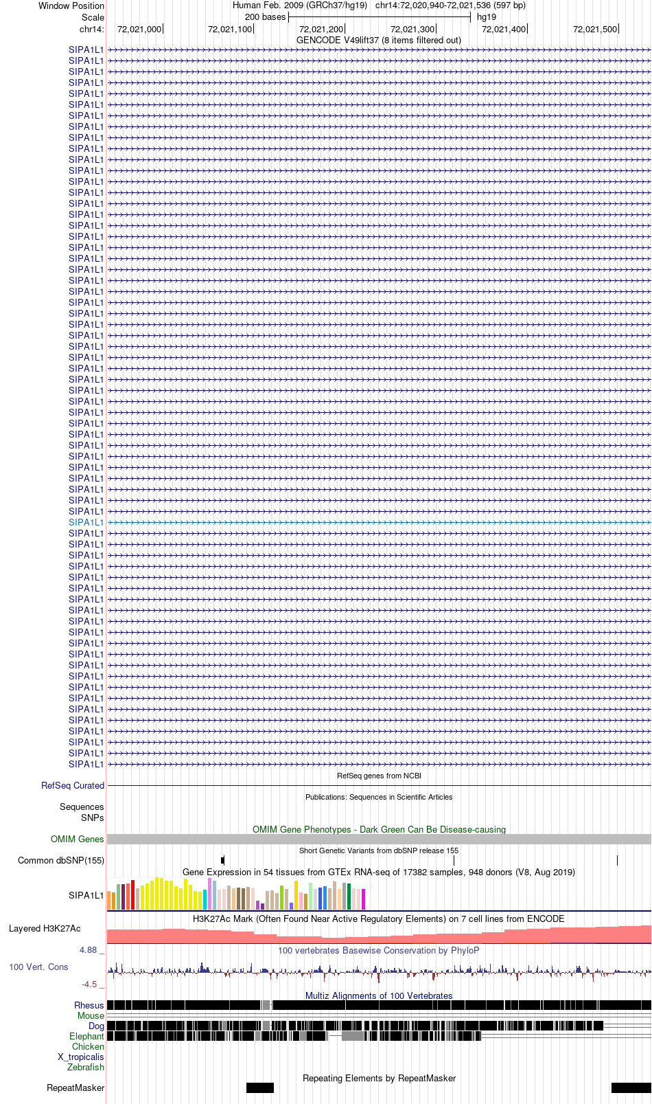Screen dimensions: 652x1104
Task: Click the -4.5 lower scale value
Action: (90, 984)
